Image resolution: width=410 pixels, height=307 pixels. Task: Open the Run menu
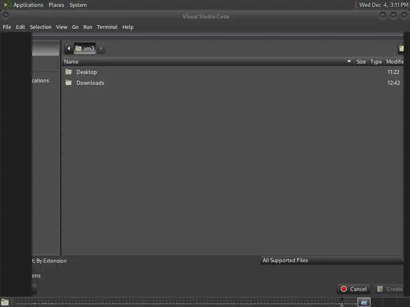pos(88,27)
